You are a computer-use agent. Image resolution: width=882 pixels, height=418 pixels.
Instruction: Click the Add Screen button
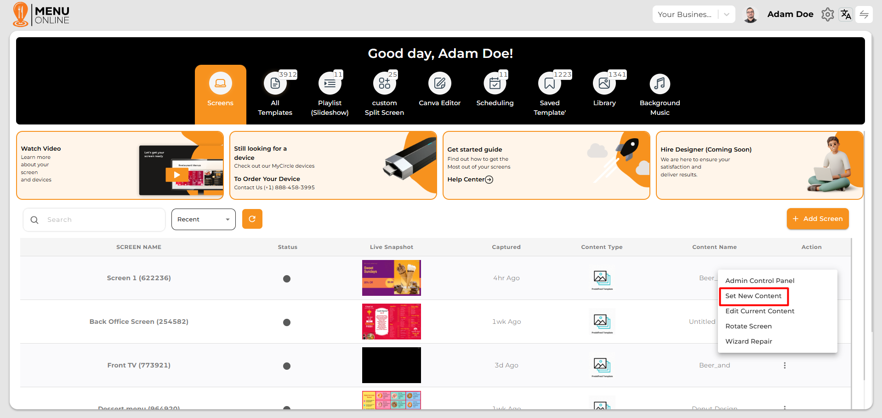[817, 219]
